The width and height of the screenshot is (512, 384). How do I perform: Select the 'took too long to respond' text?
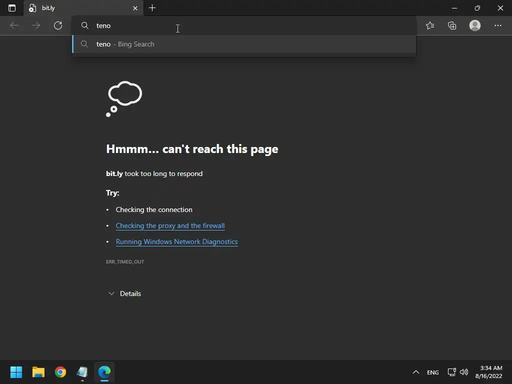(x=163, y=173)
